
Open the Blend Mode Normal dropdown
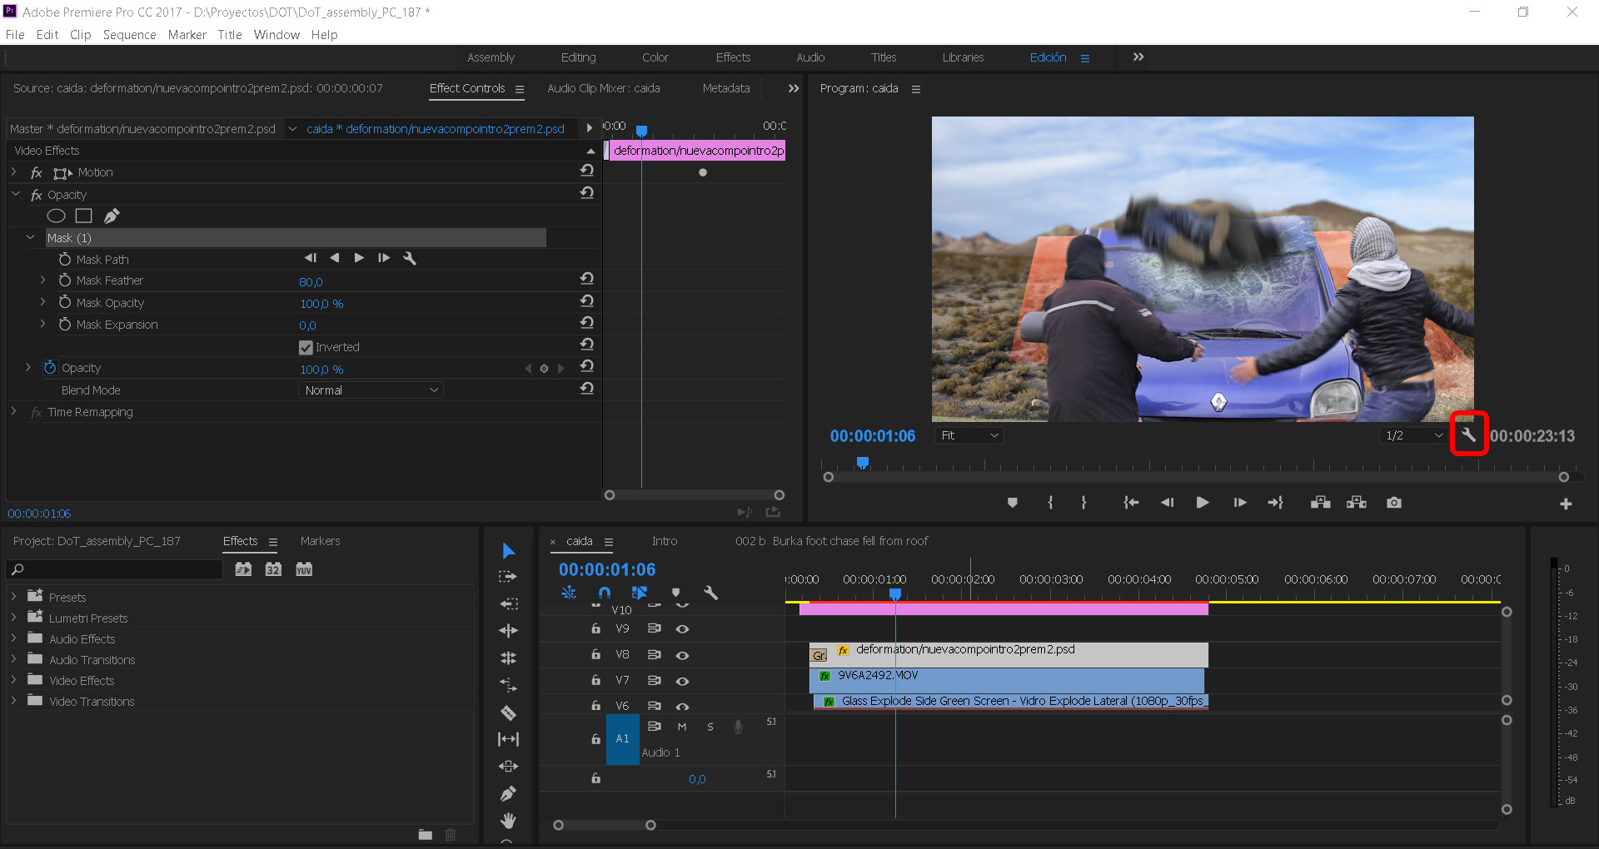pos(371,390)
